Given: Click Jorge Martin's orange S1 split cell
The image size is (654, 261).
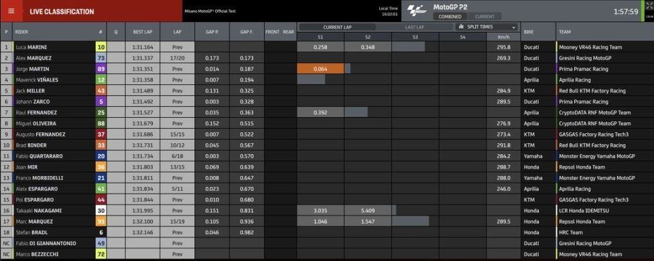Looking at the screenshot, I should point(320,69).
